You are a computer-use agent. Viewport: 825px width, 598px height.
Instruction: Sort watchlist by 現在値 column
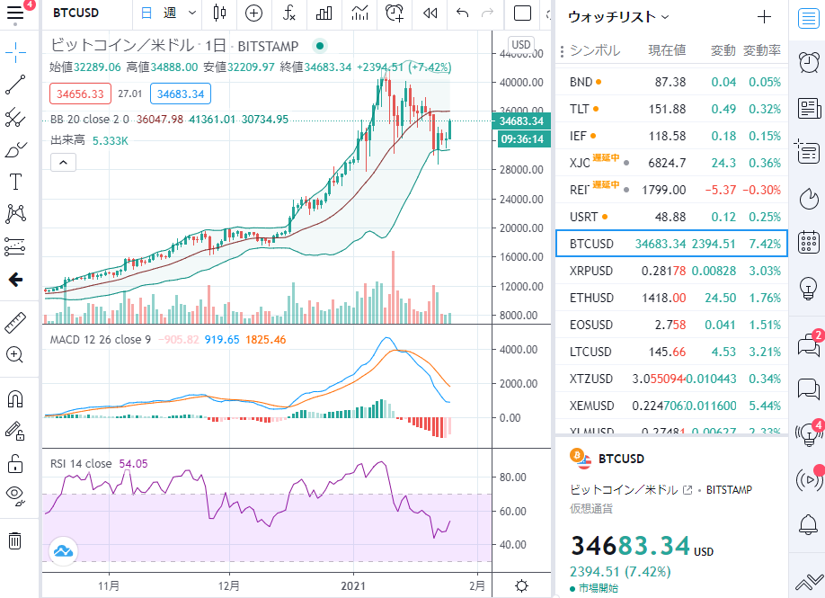click(667, 50)
